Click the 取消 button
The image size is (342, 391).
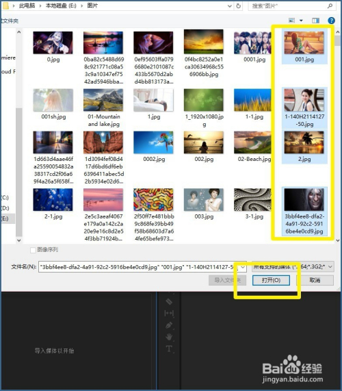(315, 280)
